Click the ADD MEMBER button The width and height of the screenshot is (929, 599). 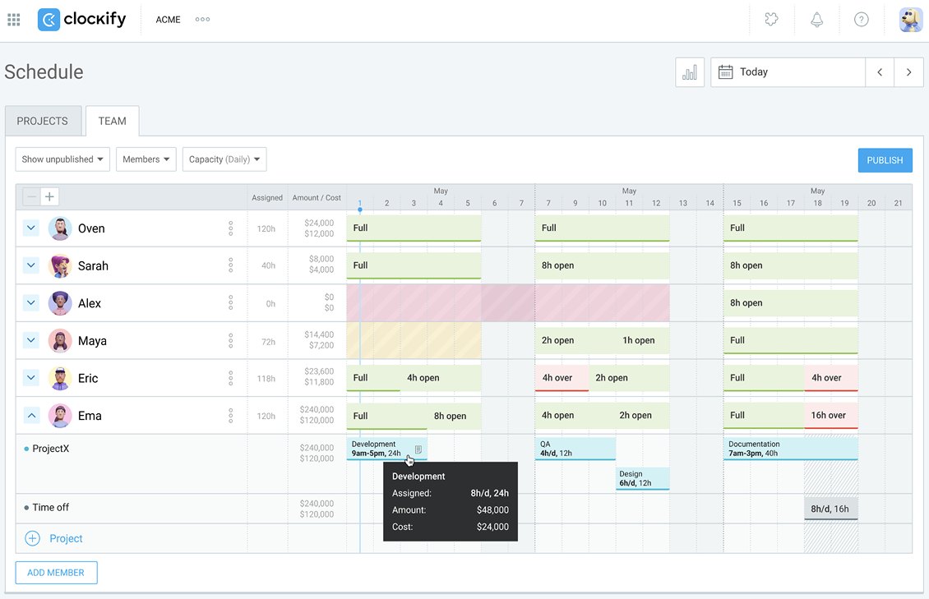coord(56,572)
